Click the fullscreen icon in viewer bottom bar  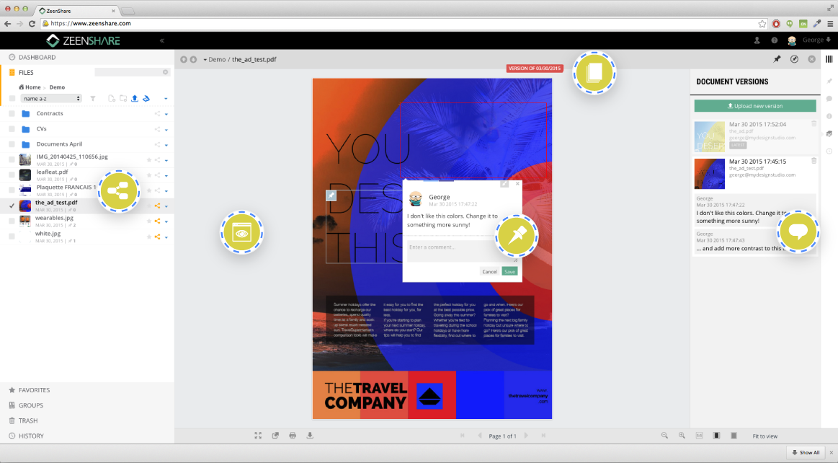[x=258, y=436]
